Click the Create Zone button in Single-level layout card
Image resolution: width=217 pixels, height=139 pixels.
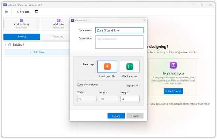[x=173, y=91]
